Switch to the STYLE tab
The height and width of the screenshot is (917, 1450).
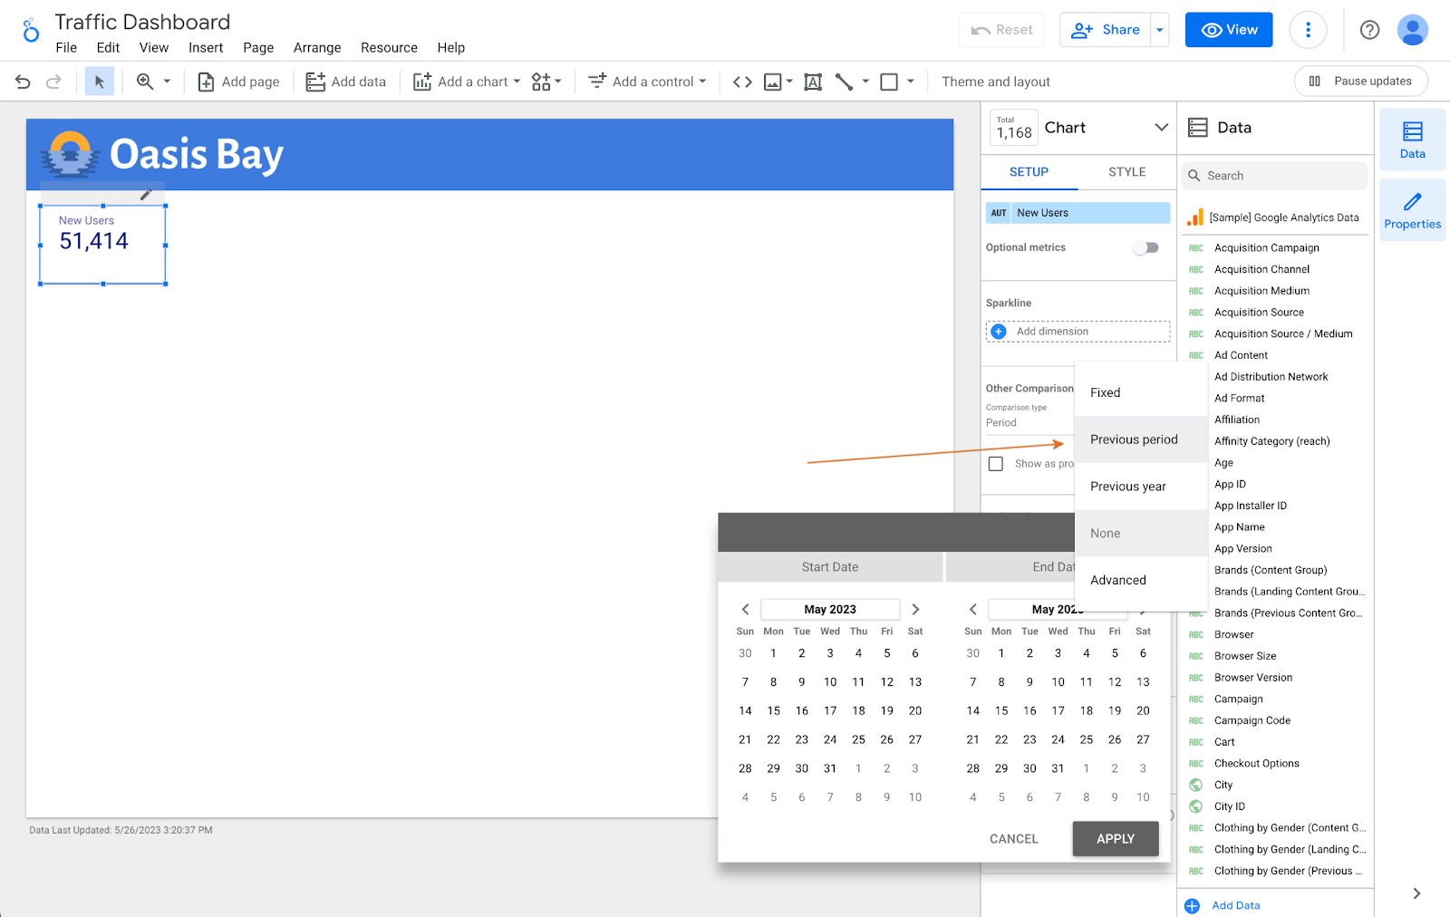[x=1126, y=172]
